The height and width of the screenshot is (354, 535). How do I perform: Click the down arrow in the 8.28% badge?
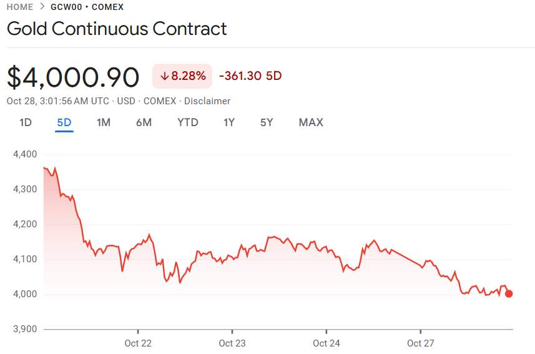165,76
